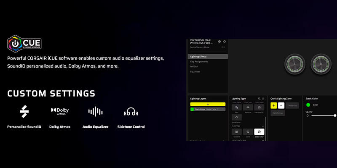Search lighting types with the magnifier icon
337x168 pixels.
(x=259, y=99)
